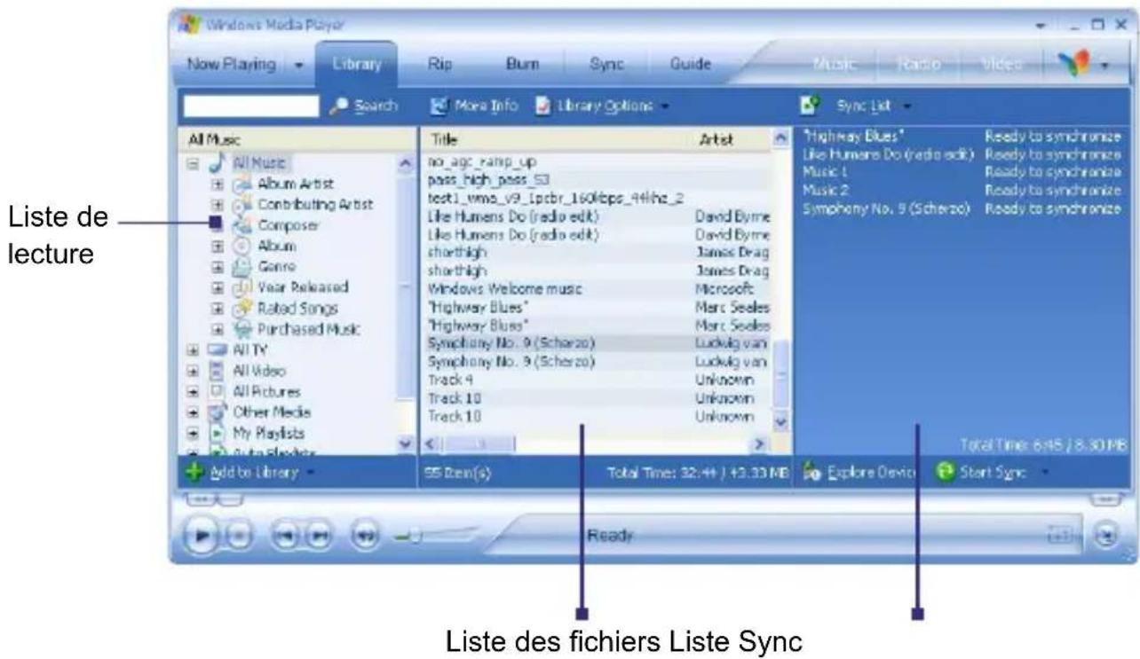Viewport: 1140px width, 659px height.
Task: Expand the Genre node
Action: coord(216,266)
